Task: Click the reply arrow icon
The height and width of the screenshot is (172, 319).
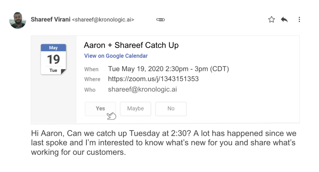Action: coord(284,20)
